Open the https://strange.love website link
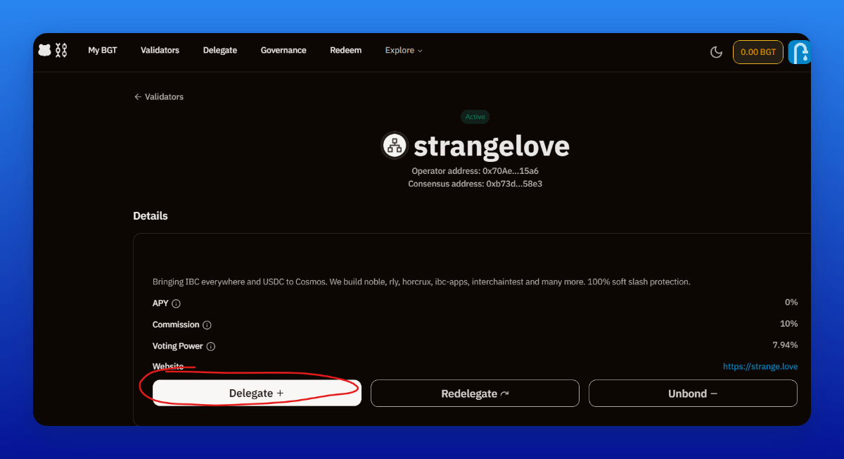 coord(760,367)
